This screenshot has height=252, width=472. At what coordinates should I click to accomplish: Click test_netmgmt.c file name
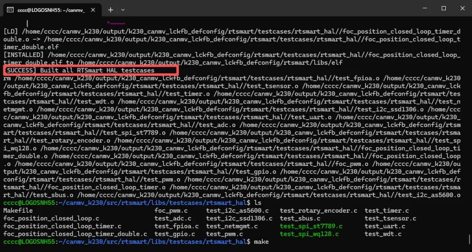232,226
